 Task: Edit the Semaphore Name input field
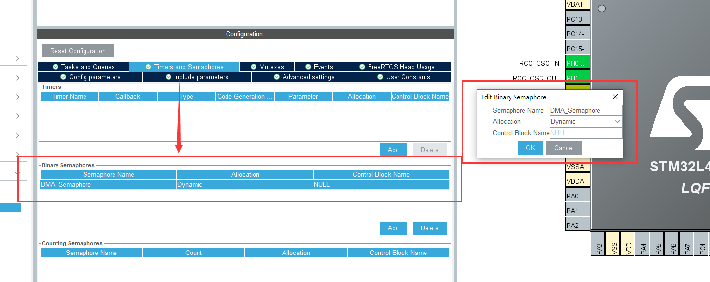[x=586, y=110]
